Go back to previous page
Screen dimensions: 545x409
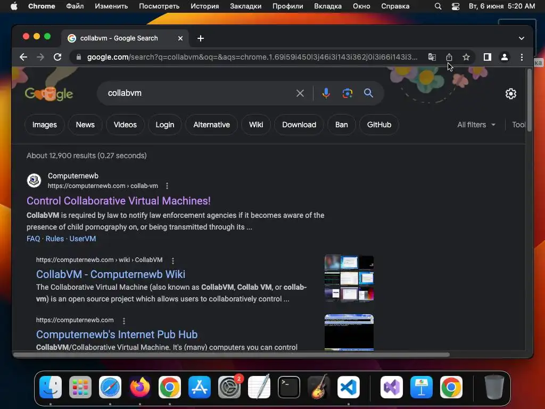[x=23, y=57]
